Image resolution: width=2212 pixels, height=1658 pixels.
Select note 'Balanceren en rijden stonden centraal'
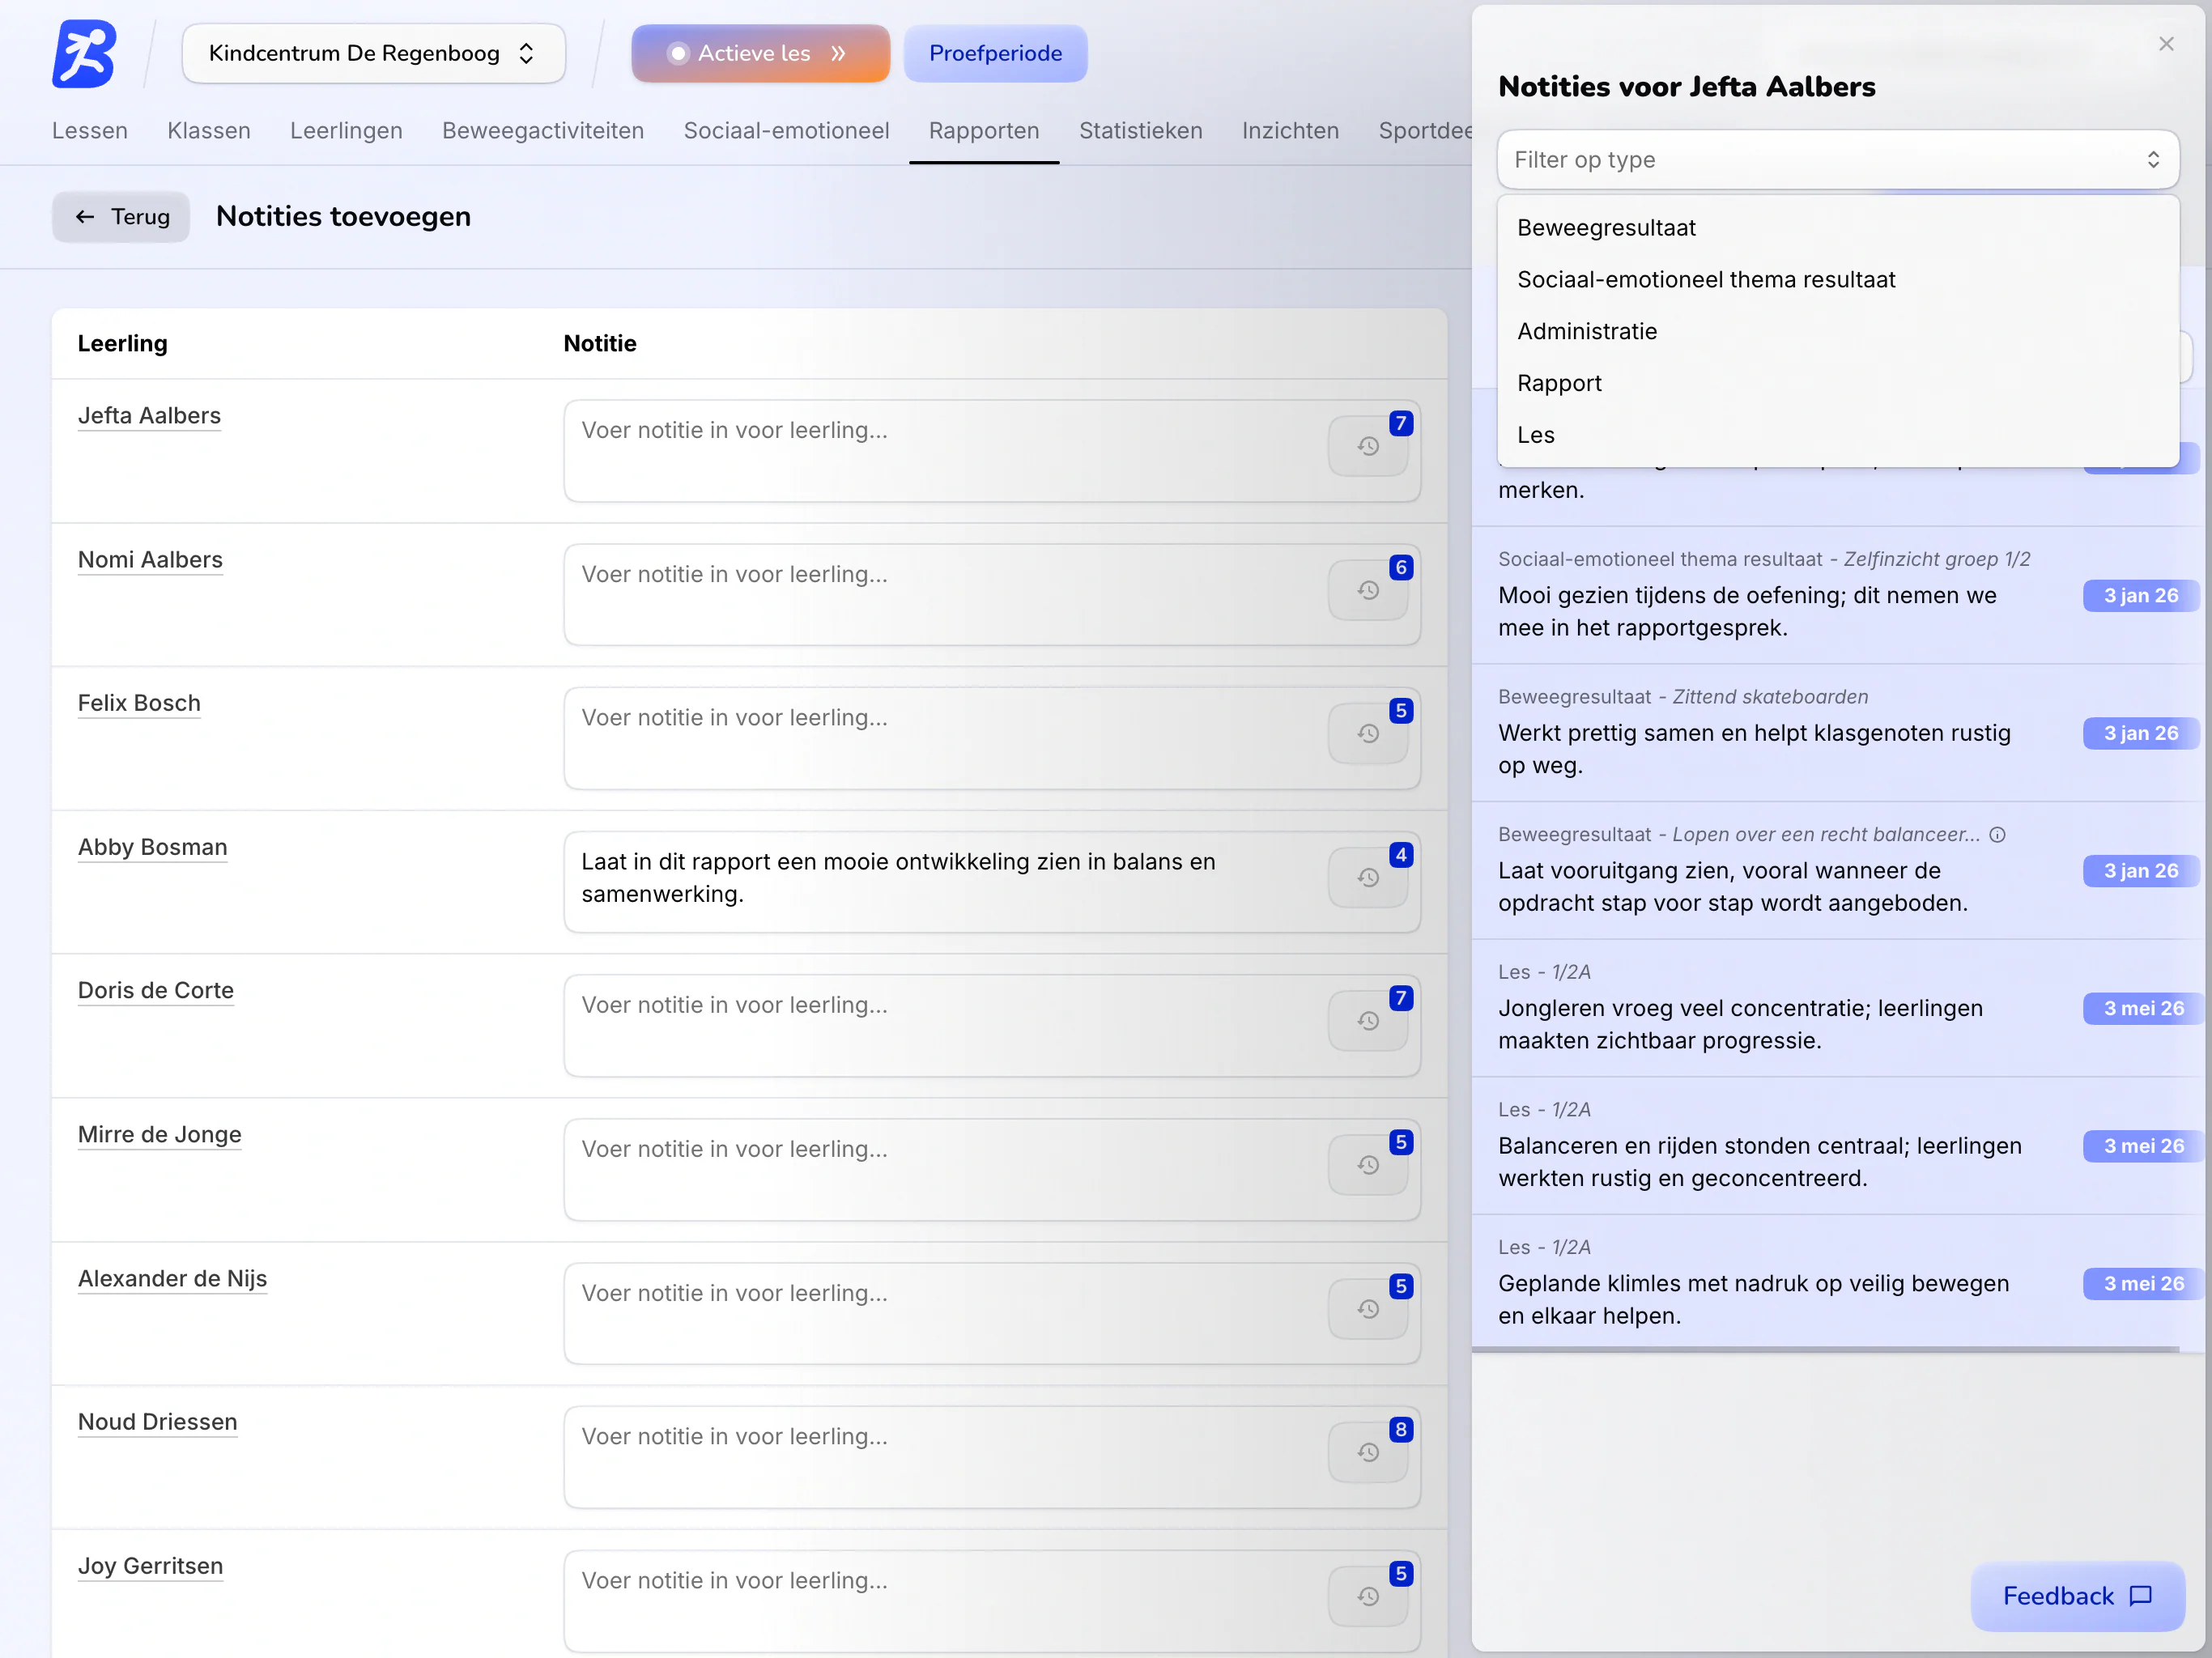tap(1838, 1147)
